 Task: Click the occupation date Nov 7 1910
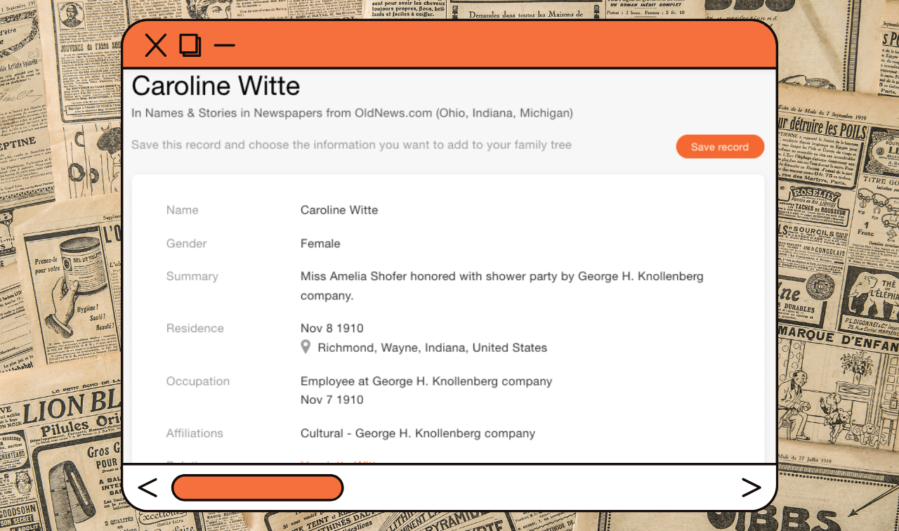(x=332, y=400)
